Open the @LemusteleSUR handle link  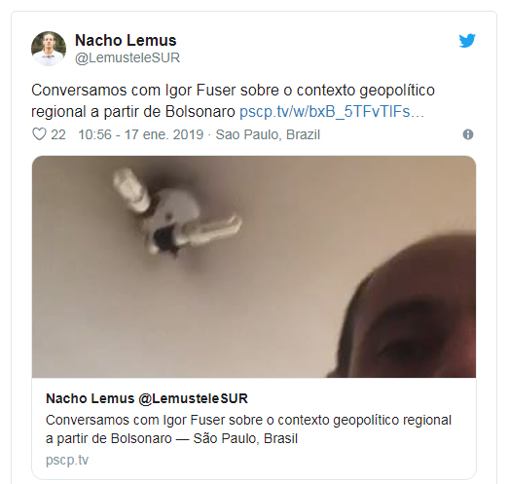(x=127, y=57)
